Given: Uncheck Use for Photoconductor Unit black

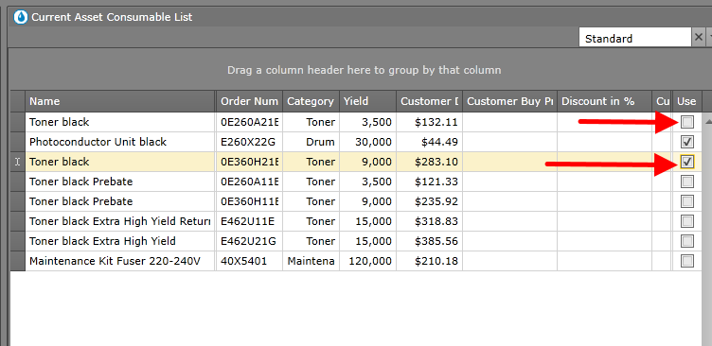Looking at the screenshot, I should tap(687, 142).
